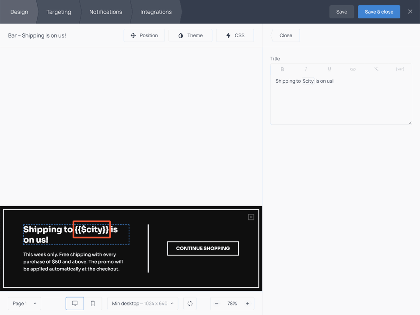Click the rotate orientation icon
The height and width of the screenshot is (315, 420).
(x=190, y=304)
